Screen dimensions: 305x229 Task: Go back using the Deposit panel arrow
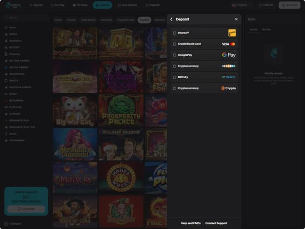click(x=171, y=19)
